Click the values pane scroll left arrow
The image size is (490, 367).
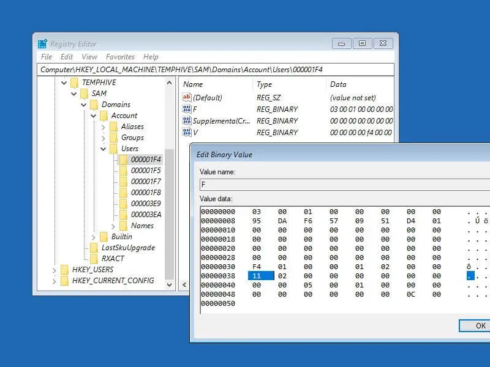pos(184,284)
